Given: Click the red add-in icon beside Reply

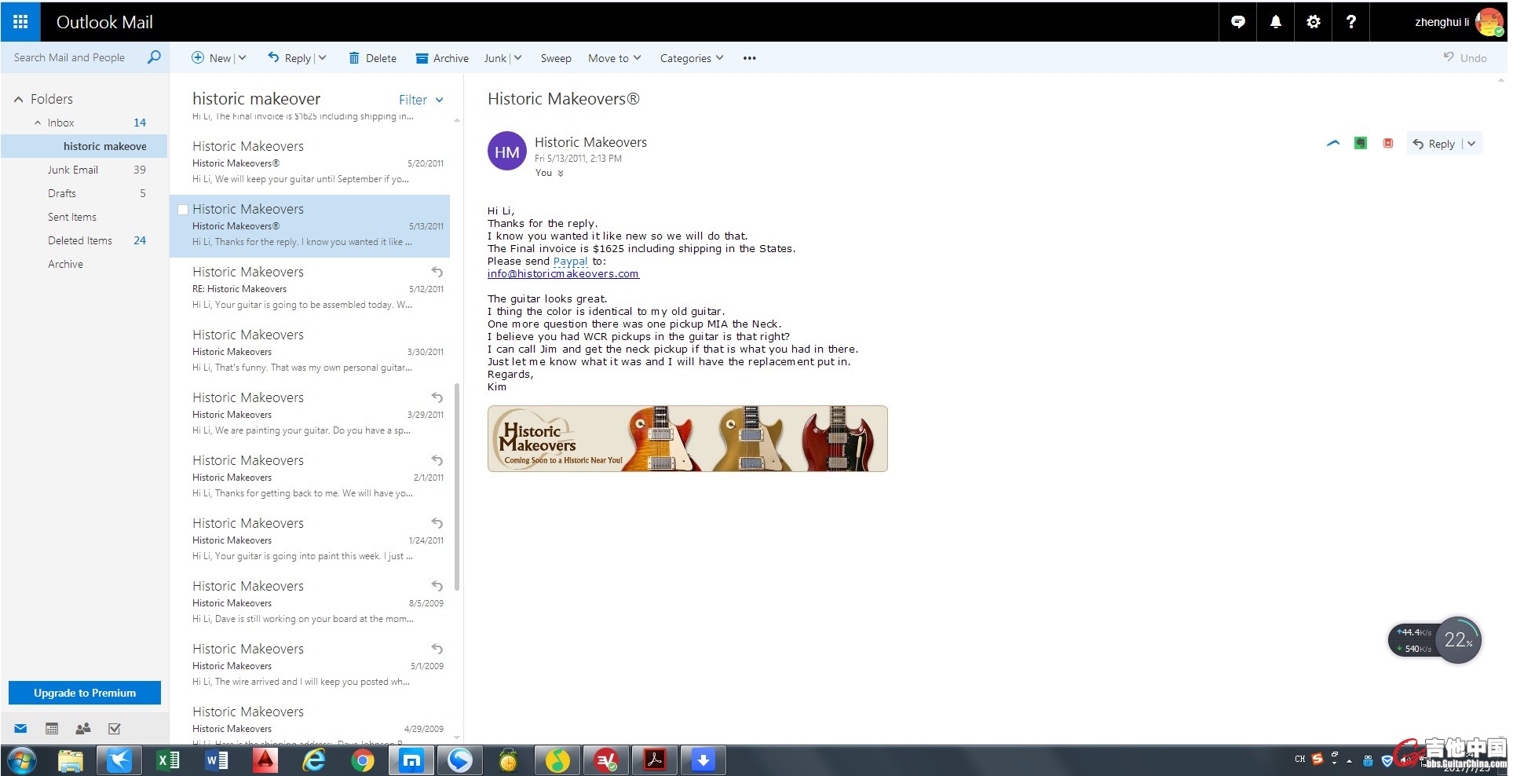Looking at the screenshot, I should point(1388,143).
